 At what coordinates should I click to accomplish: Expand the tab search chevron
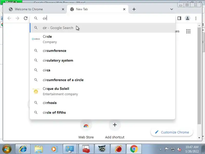172,9
